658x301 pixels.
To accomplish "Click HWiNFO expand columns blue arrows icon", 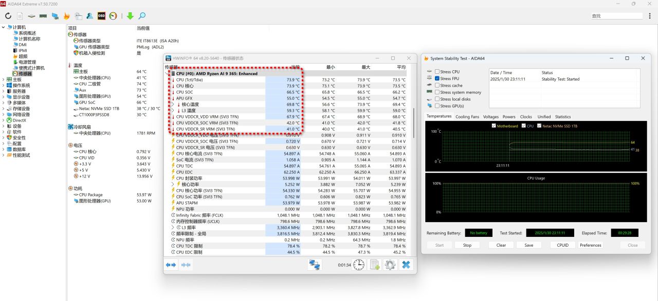I will coord(171,265).
